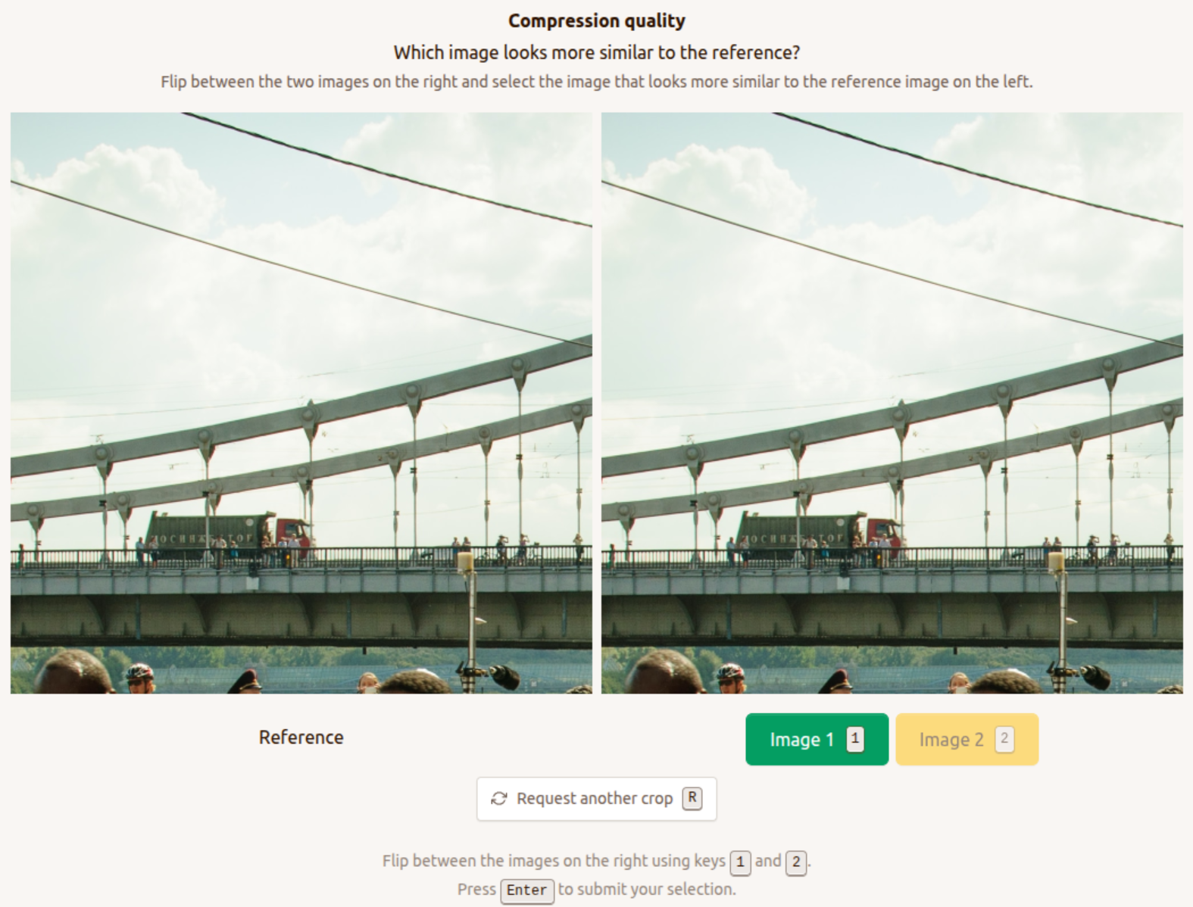Screen dimensions: 1193x907
Task: Click the cyclist's helmet in the reference image
Action: pos(139,672)
